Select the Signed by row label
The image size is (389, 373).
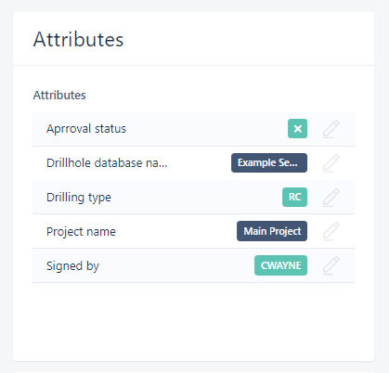point(72,266)
